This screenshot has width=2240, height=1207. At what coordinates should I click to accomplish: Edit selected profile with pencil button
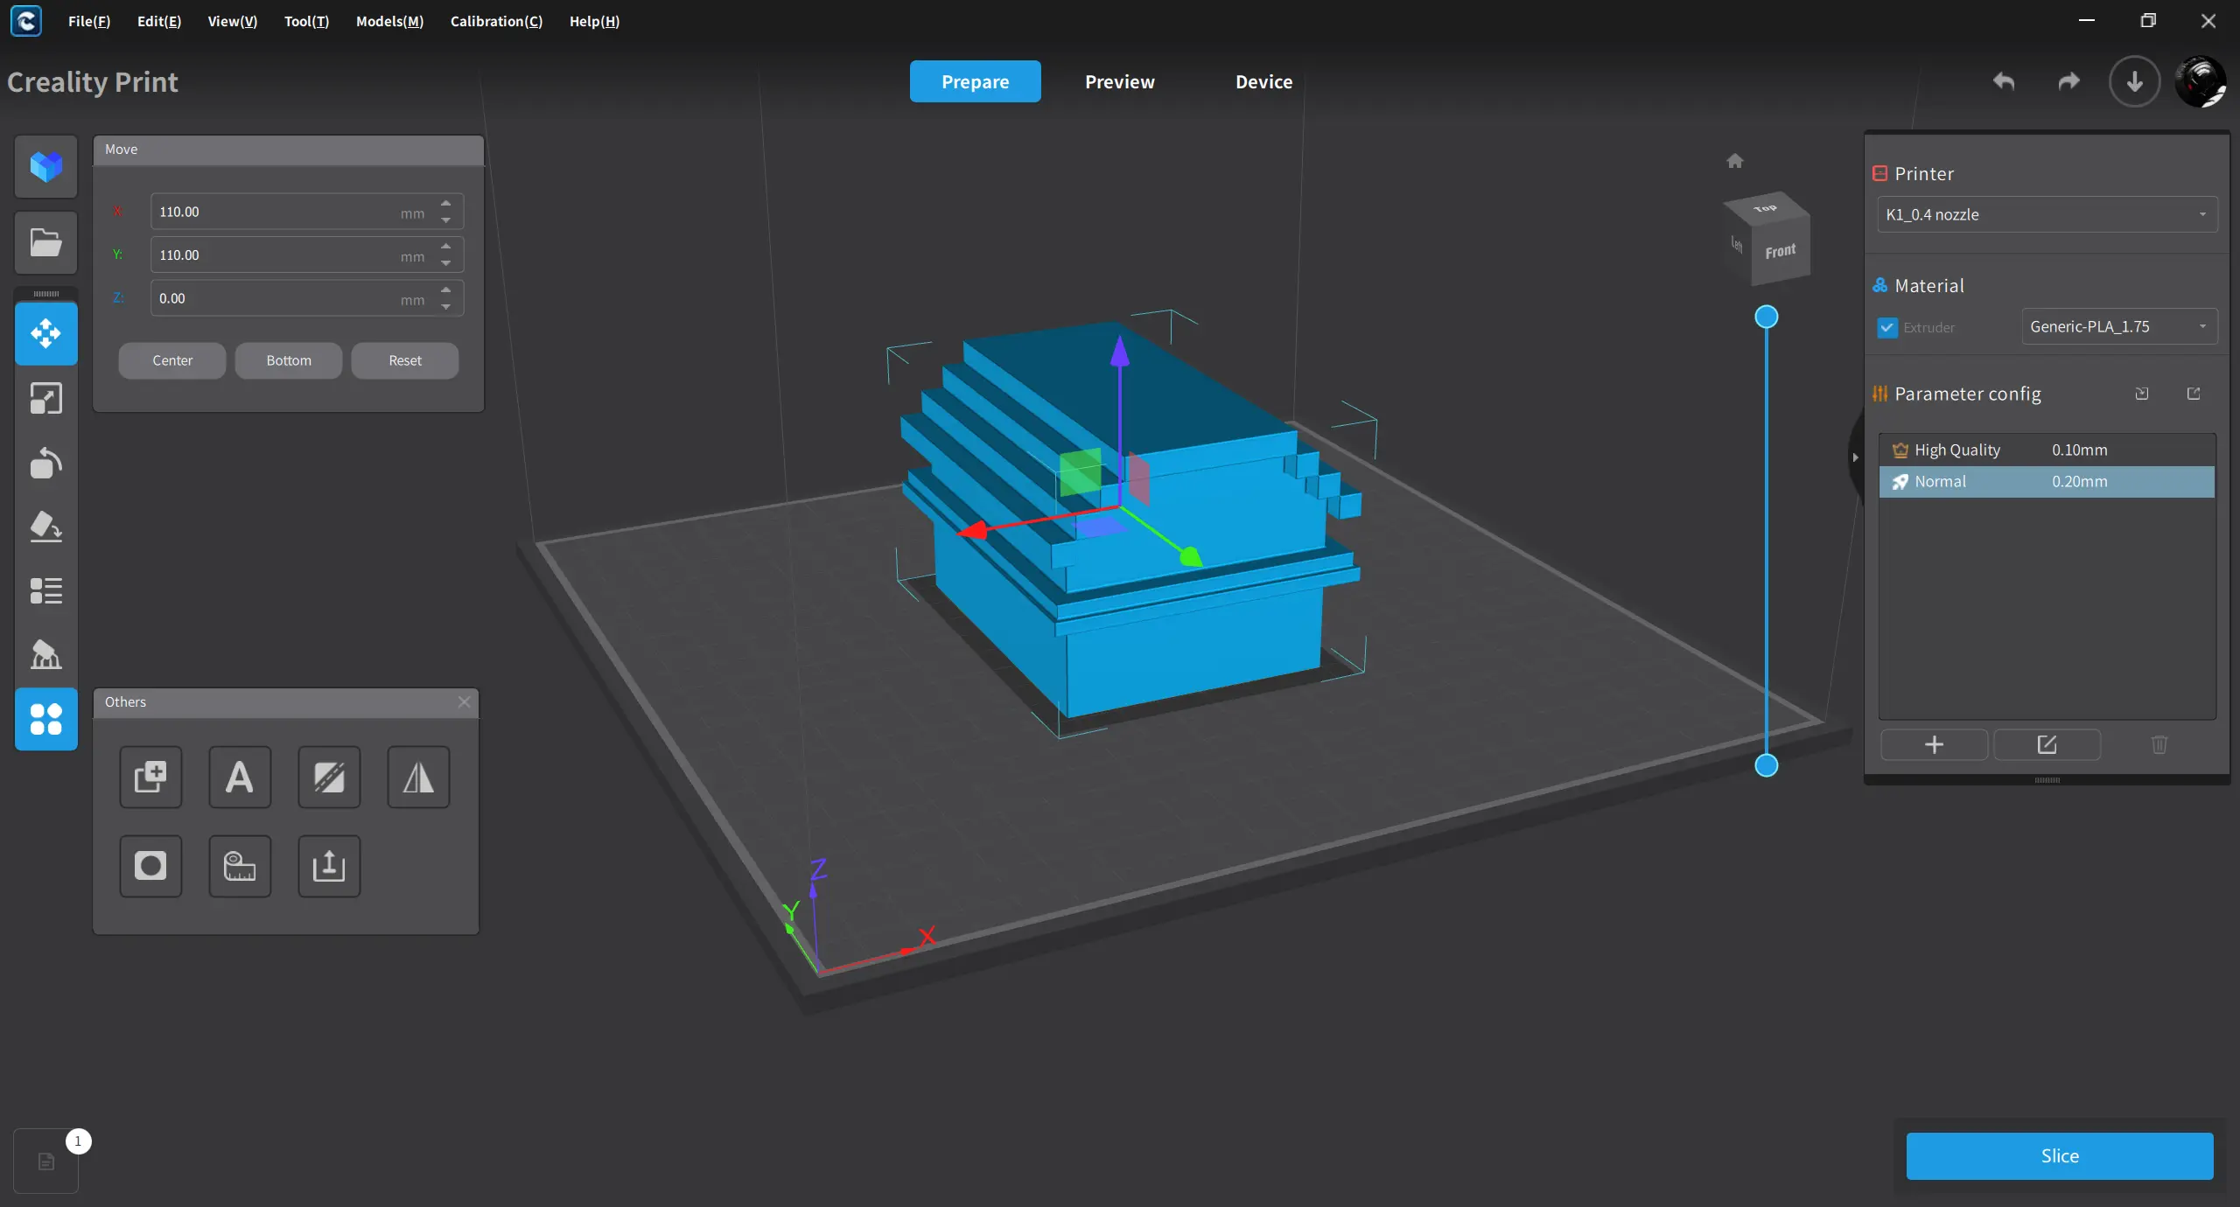pos(2047,744)
